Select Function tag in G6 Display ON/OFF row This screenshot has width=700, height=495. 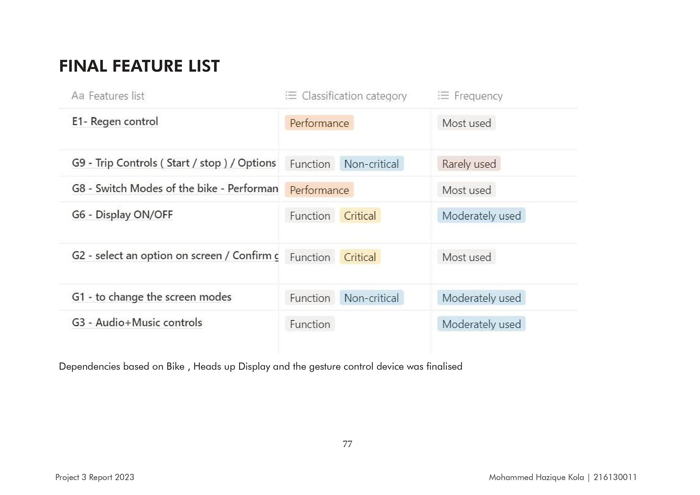click(310, 216)
